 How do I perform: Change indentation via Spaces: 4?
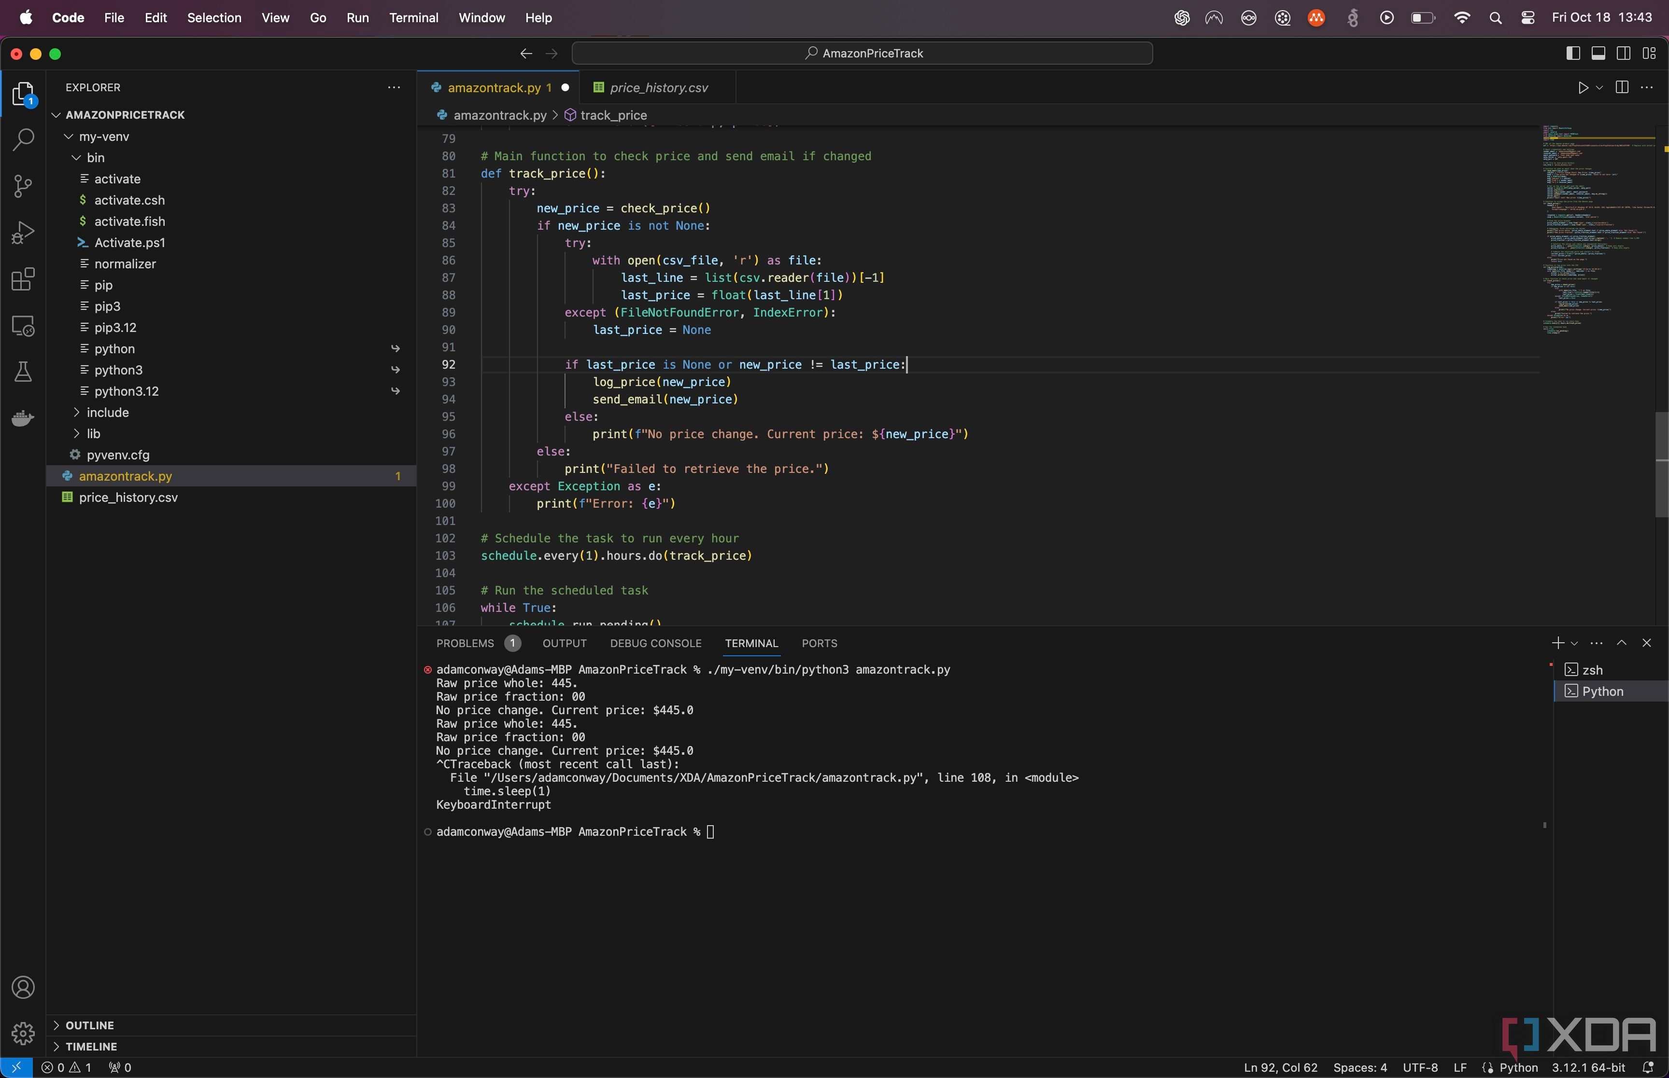point(1359,1067)
